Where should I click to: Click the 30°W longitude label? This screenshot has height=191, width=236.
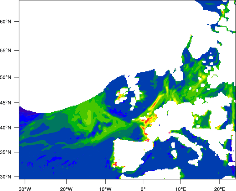click(x=25, y=189)
